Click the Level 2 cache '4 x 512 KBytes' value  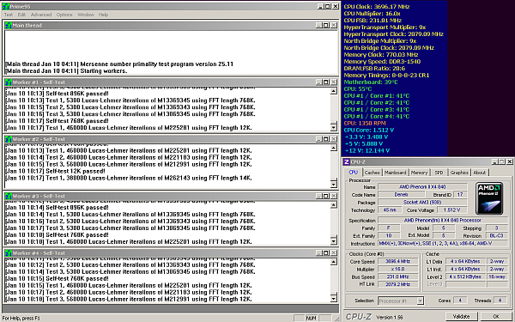(465, 276)
